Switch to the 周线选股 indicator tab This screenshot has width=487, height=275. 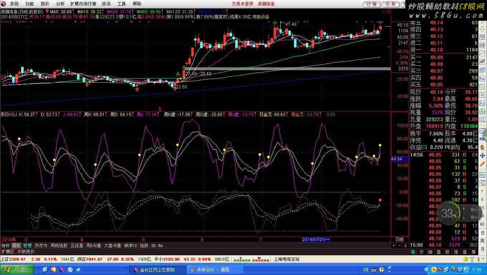59,246
